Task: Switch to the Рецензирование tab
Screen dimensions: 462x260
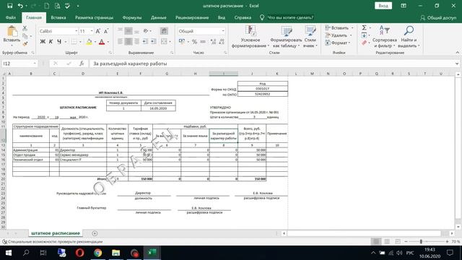Action: 192,17
